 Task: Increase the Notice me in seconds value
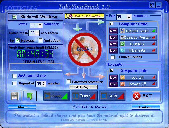tap(37, 32)
